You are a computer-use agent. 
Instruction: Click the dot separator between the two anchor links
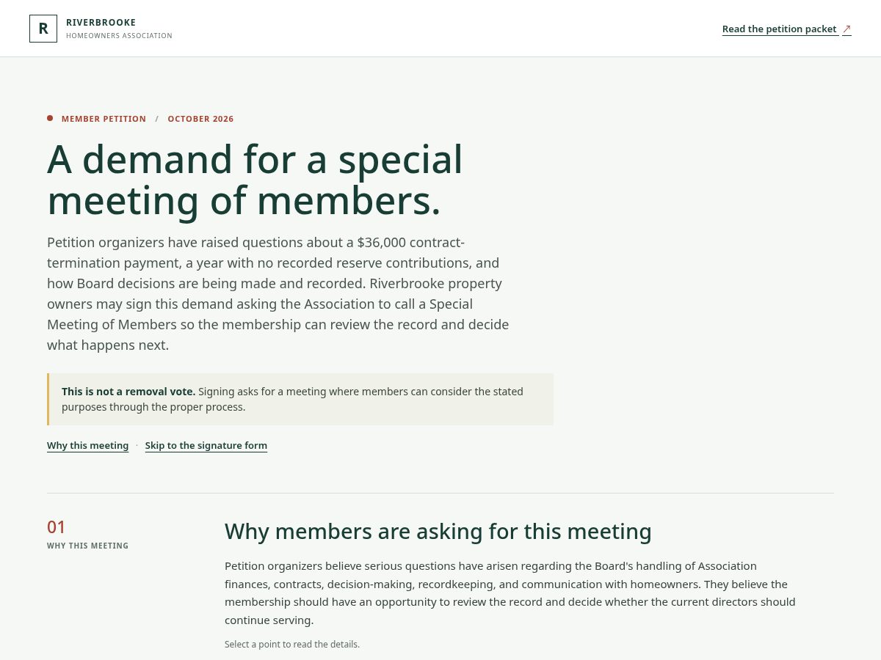click(137, 445)
